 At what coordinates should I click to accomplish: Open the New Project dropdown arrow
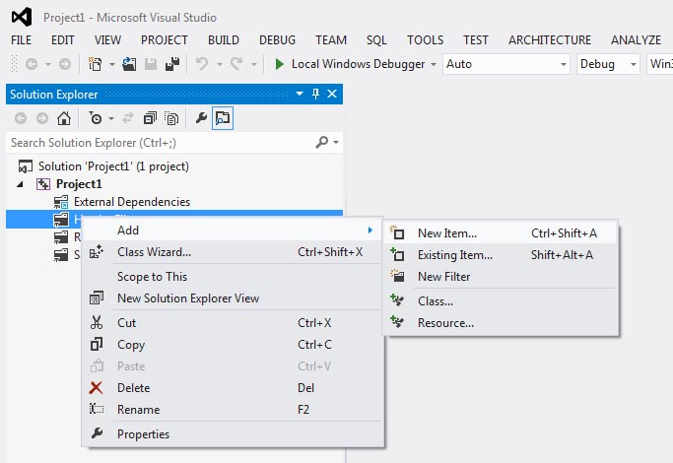(x=112, y=65)
